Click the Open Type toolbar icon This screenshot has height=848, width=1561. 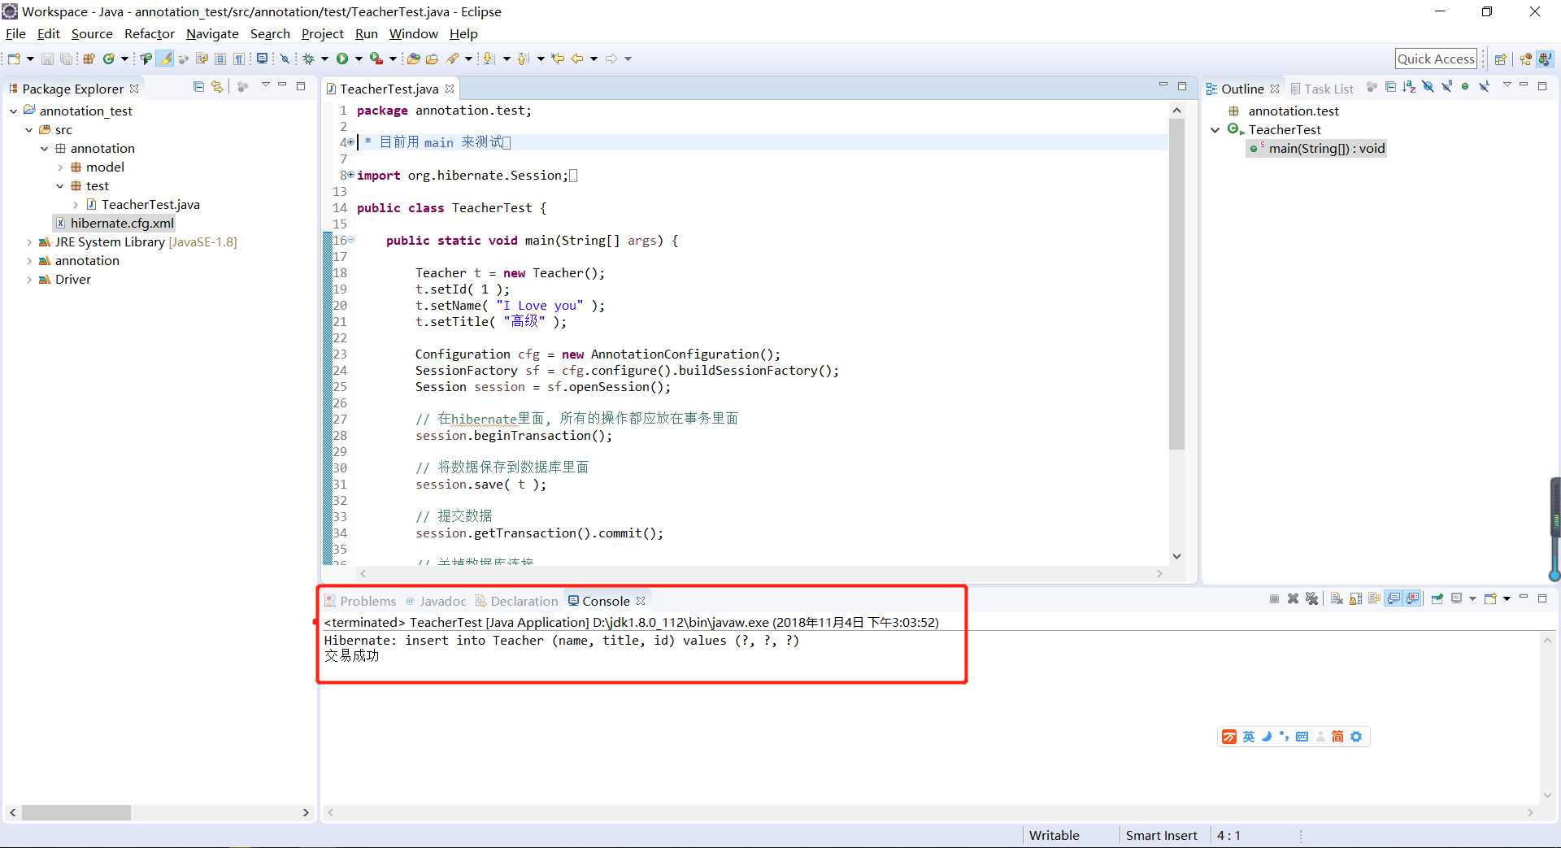(x=414, y=59)
